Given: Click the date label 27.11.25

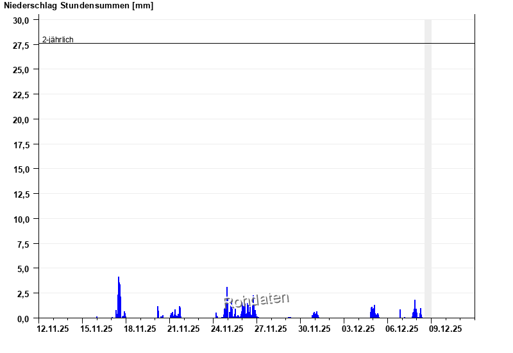Looking at the screenshot, I should pos(271,329).
